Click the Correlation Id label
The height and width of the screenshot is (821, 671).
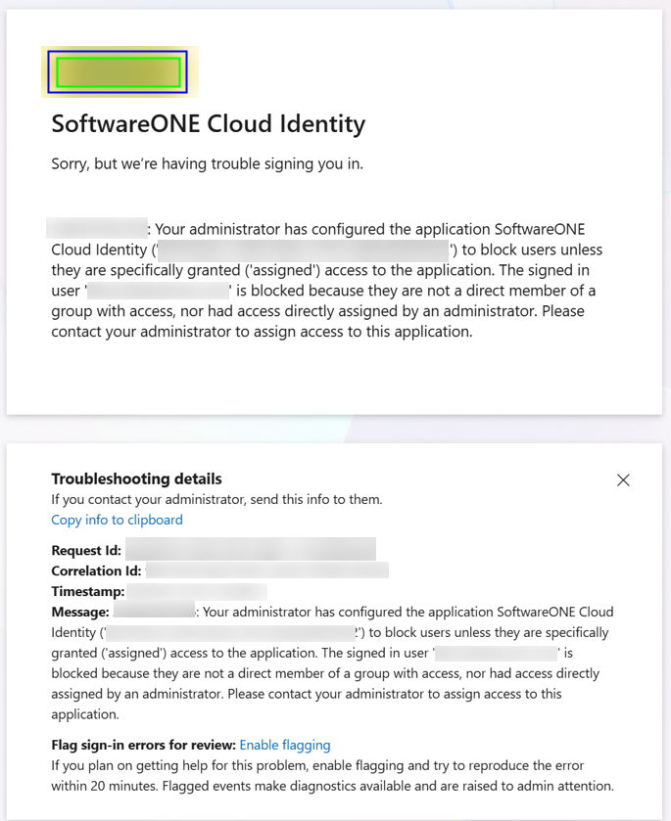click(96, 570)
